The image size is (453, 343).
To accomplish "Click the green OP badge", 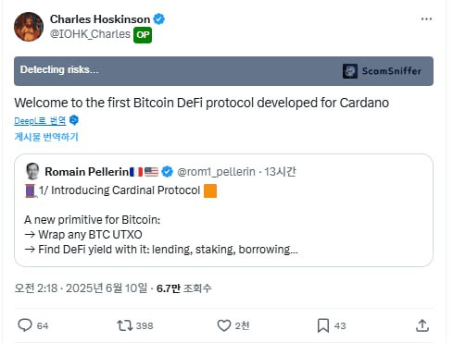I will click(143, 35).
